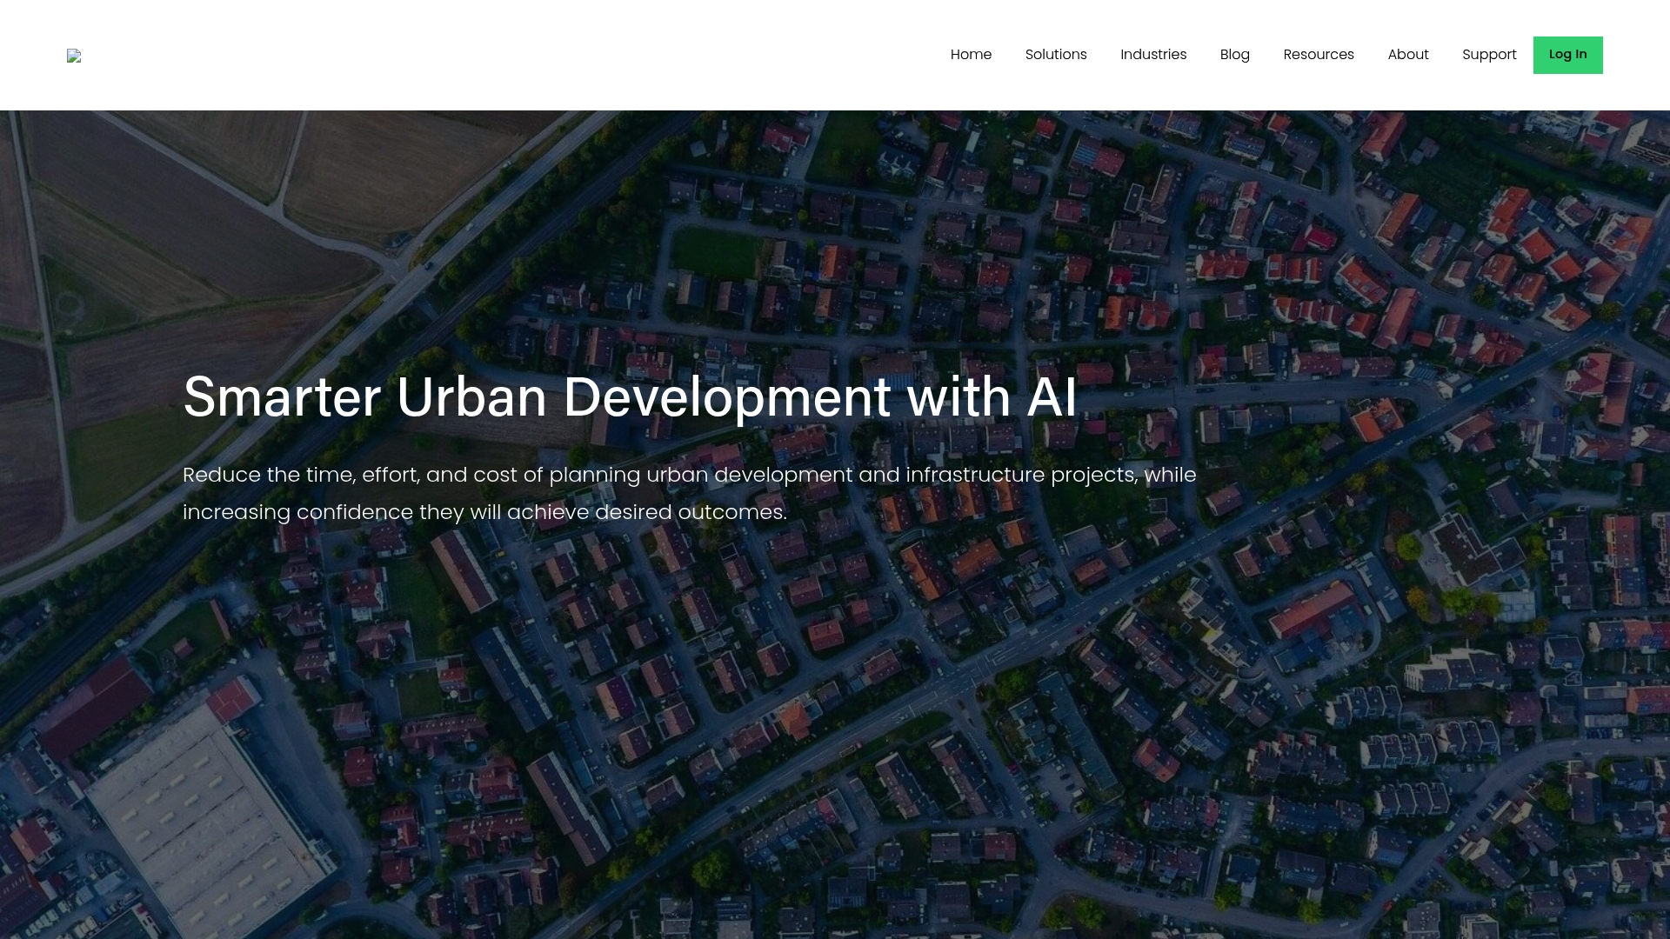The width and height of the screenshot is (1670, 939).
Task: Click the About item in top navigation
Action: [1408, 54]
